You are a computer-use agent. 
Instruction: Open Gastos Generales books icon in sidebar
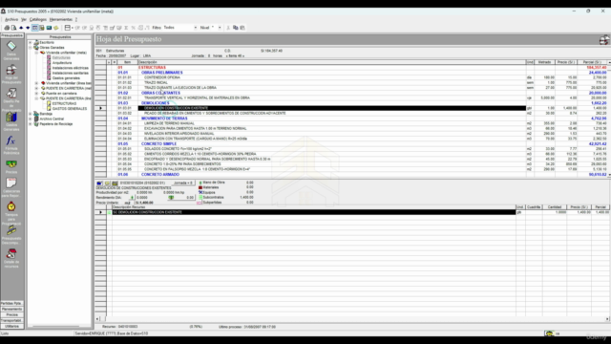(11, 117)
